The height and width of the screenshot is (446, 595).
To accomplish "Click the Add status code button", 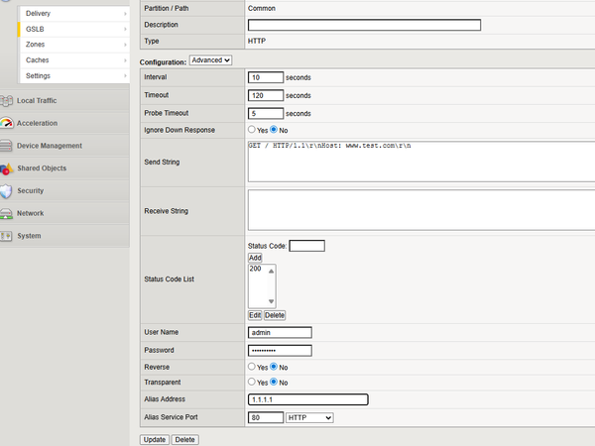I will [x=255, y=258].
